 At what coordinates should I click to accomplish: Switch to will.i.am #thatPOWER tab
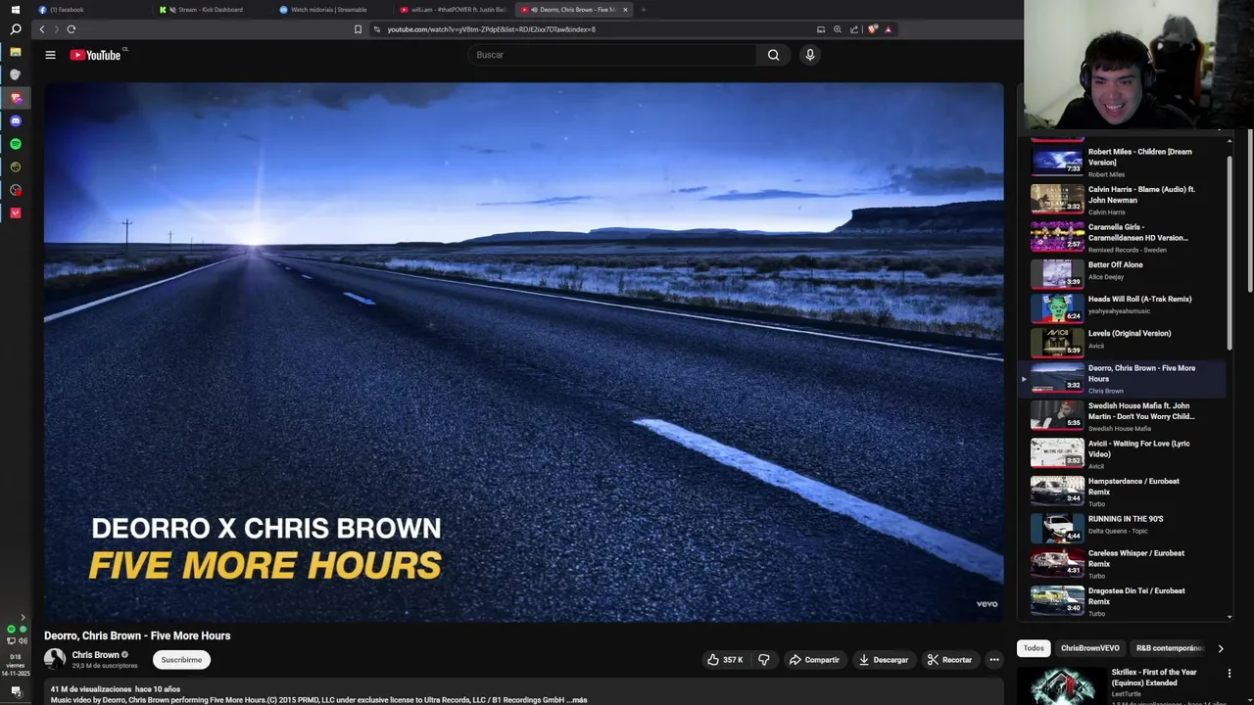[452, 10]
